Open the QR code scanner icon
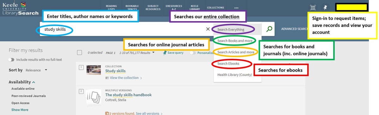The image size is (379, 115). pyautogui.click(x=313, y=8)
